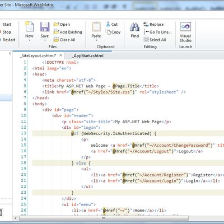Viewport: 224px width, 224px height.
Task: Click Start in the Site group
Action: 7,25
